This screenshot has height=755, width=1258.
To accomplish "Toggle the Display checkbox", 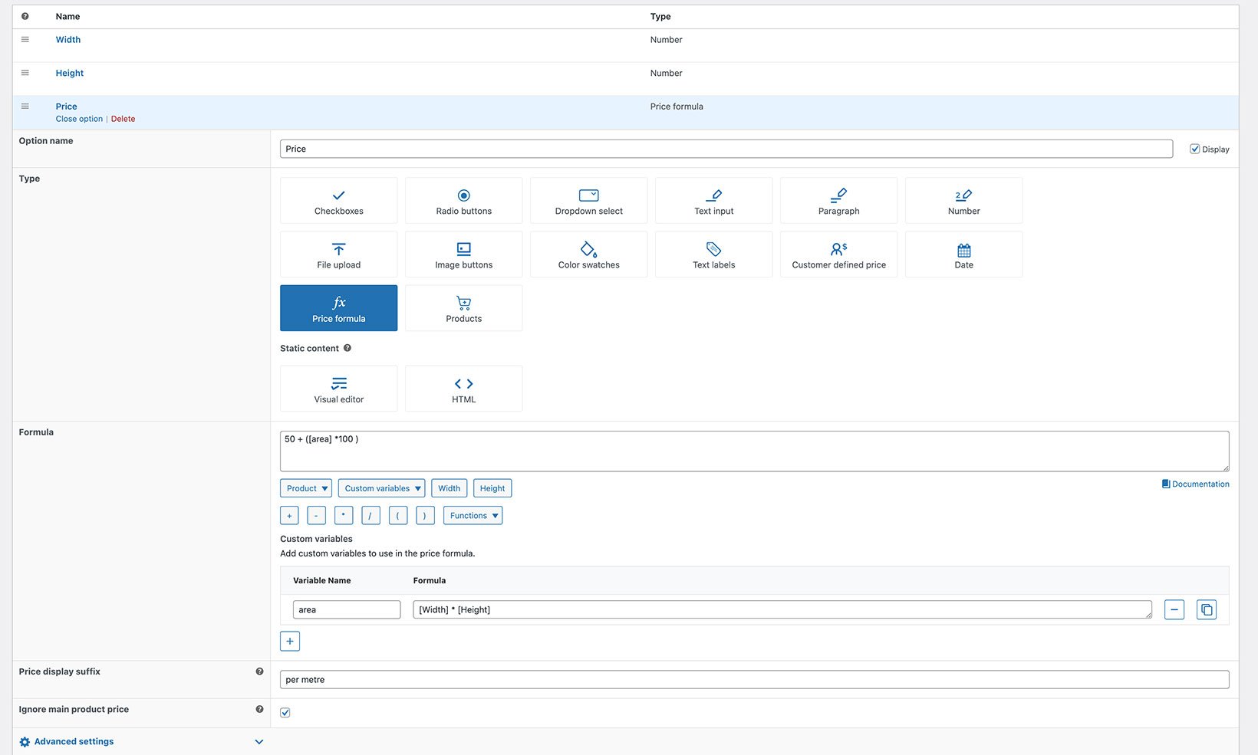I will point(1194,149).
